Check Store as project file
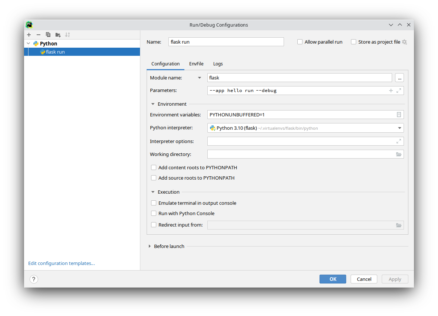This screenshot has width=438, height=316. [354, 42]
